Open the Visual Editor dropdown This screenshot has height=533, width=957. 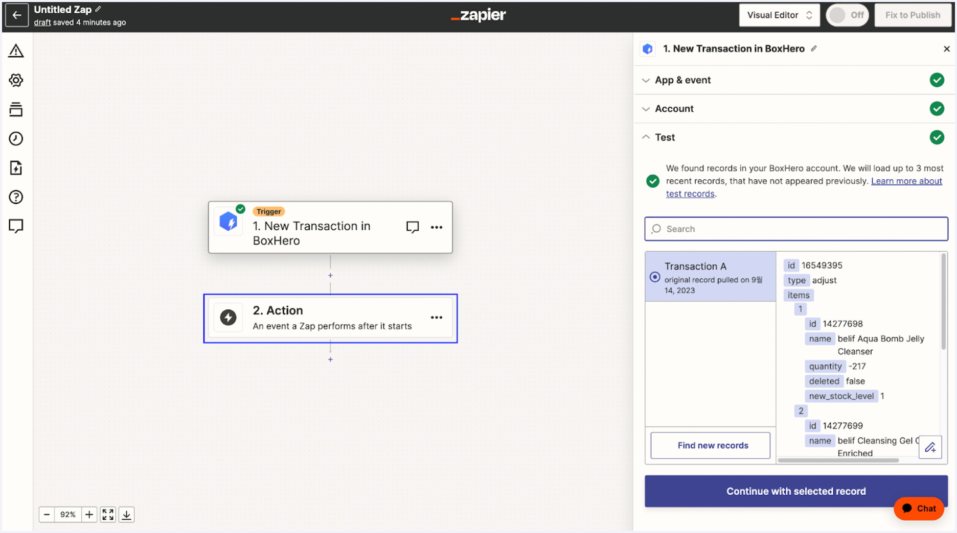point(779,15)
